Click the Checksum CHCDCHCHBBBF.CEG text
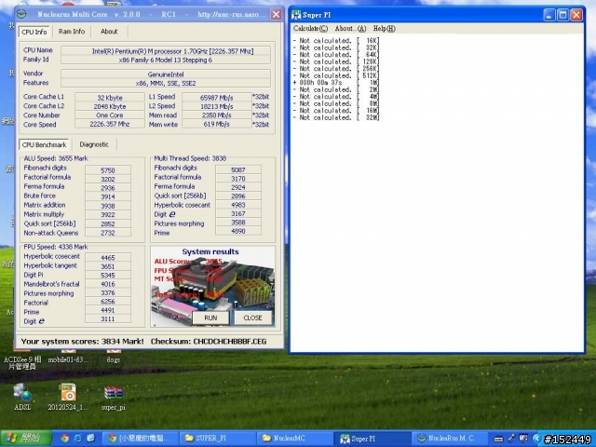The height and width of the screenshot is (447, 596). point(209,342)
